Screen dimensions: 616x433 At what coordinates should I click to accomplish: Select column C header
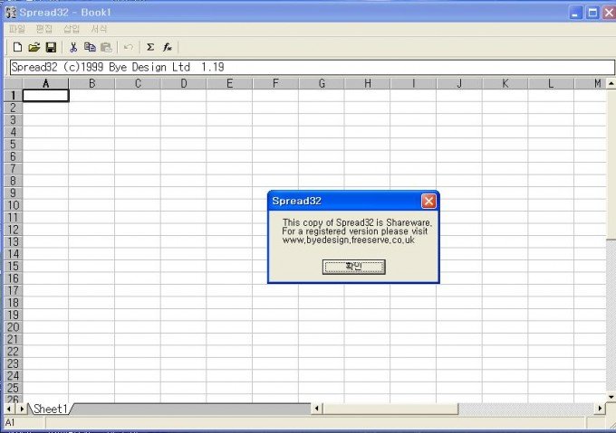pos(138,83)
